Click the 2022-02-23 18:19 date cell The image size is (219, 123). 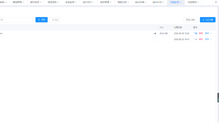pyautogui.click(x=182, y=39)
